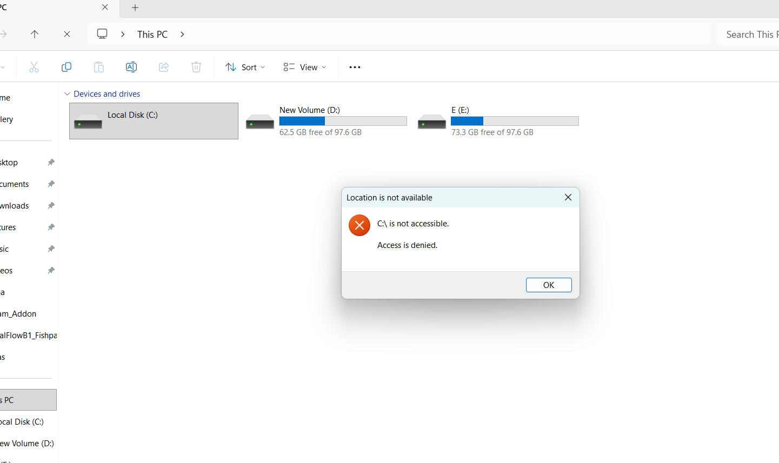
Task: Click the Paste clipboard icon
Action: coord(99,67)
